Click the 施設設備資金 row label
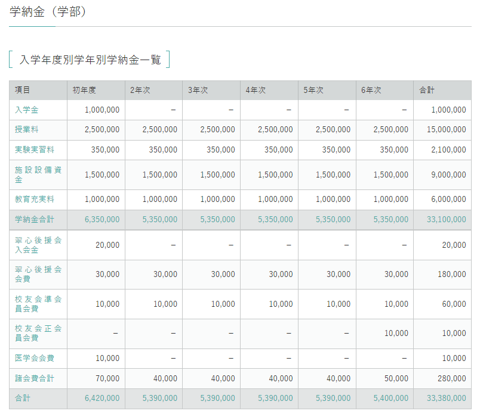The width and height of the screenshot is (480, 417). click(38, 175)
